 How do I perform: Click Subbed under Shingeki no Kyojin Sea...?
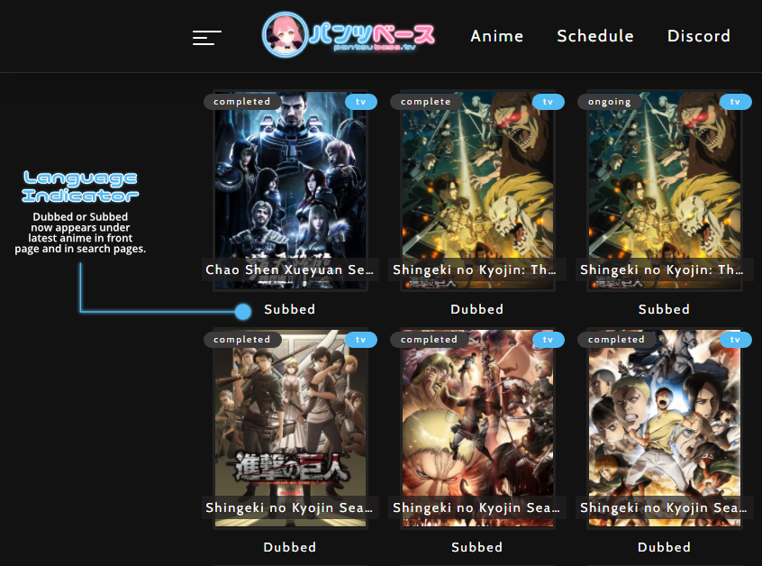click(x=476, y=547)
